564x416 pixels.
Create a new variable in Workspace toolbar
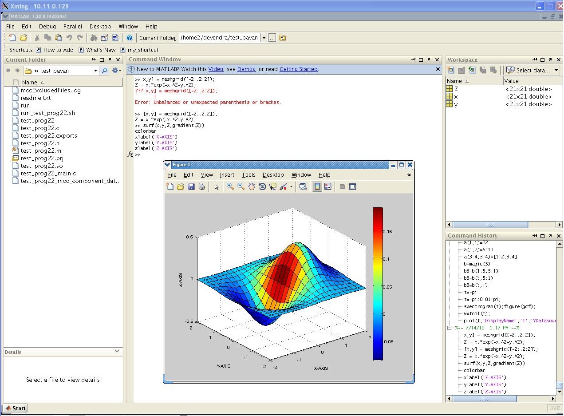451,70
